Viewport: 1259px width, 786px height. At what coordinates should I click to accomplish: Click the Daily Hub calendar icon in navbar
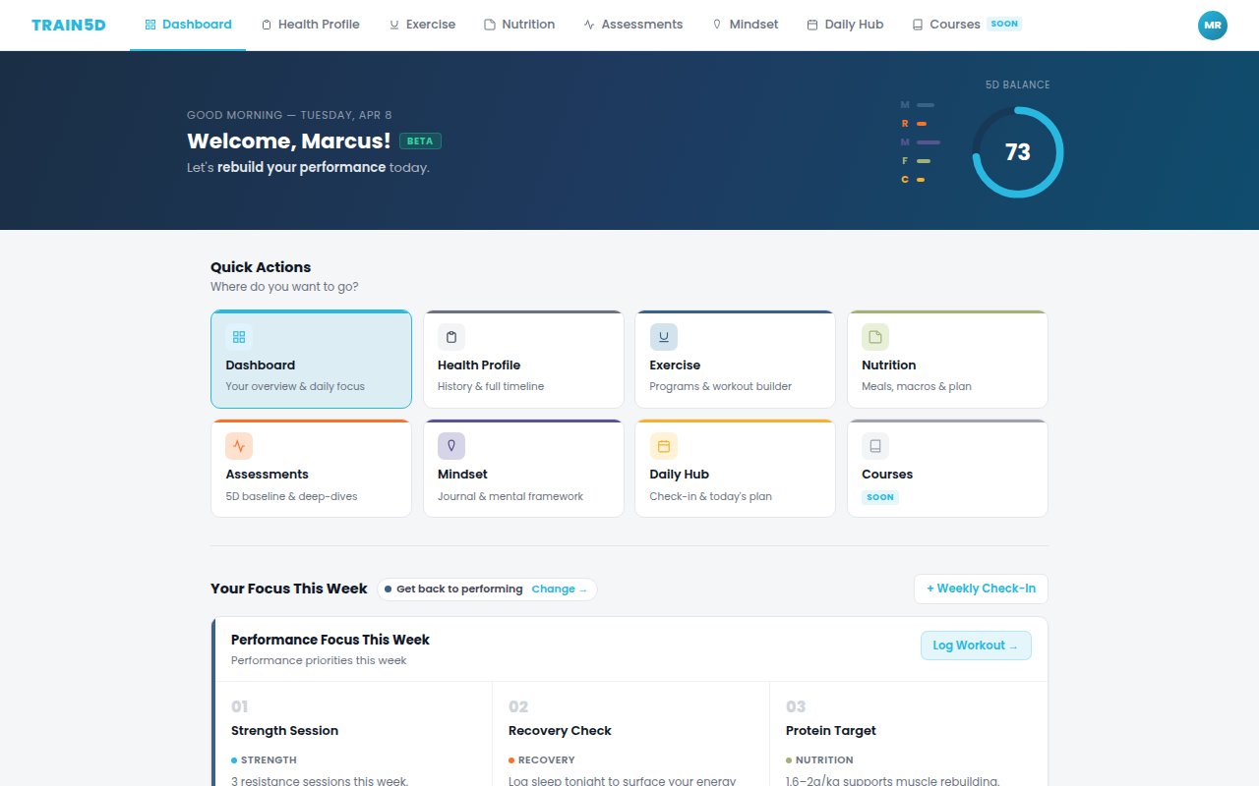coord(812,25)
